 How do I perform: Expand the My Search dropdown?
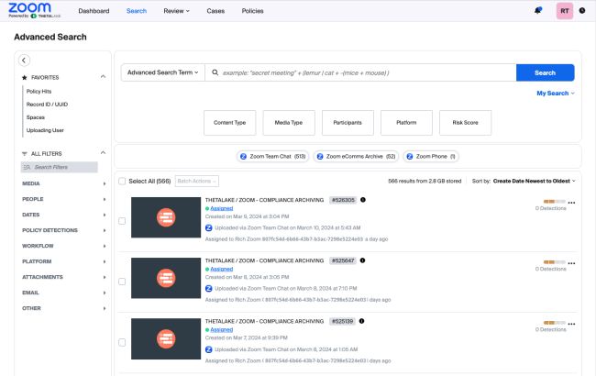556,94
